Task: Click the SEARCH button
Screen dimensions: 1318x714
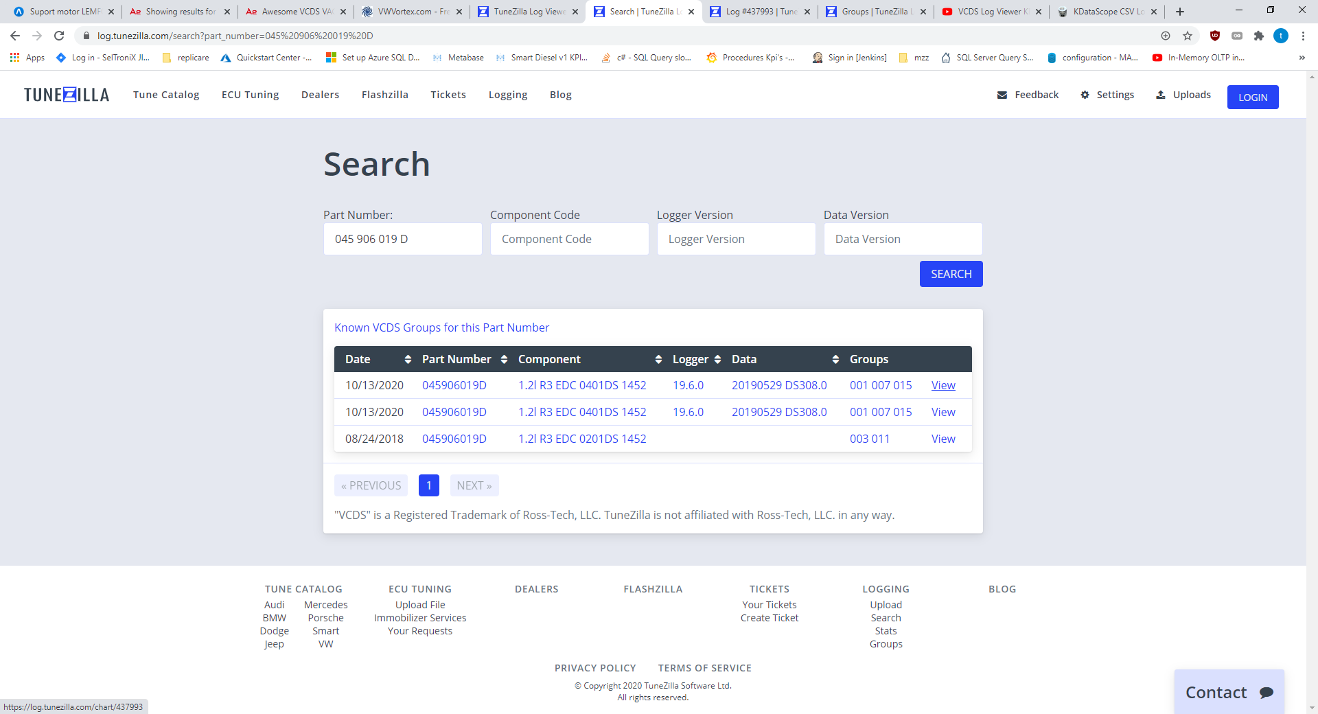Action: point(951,274)
